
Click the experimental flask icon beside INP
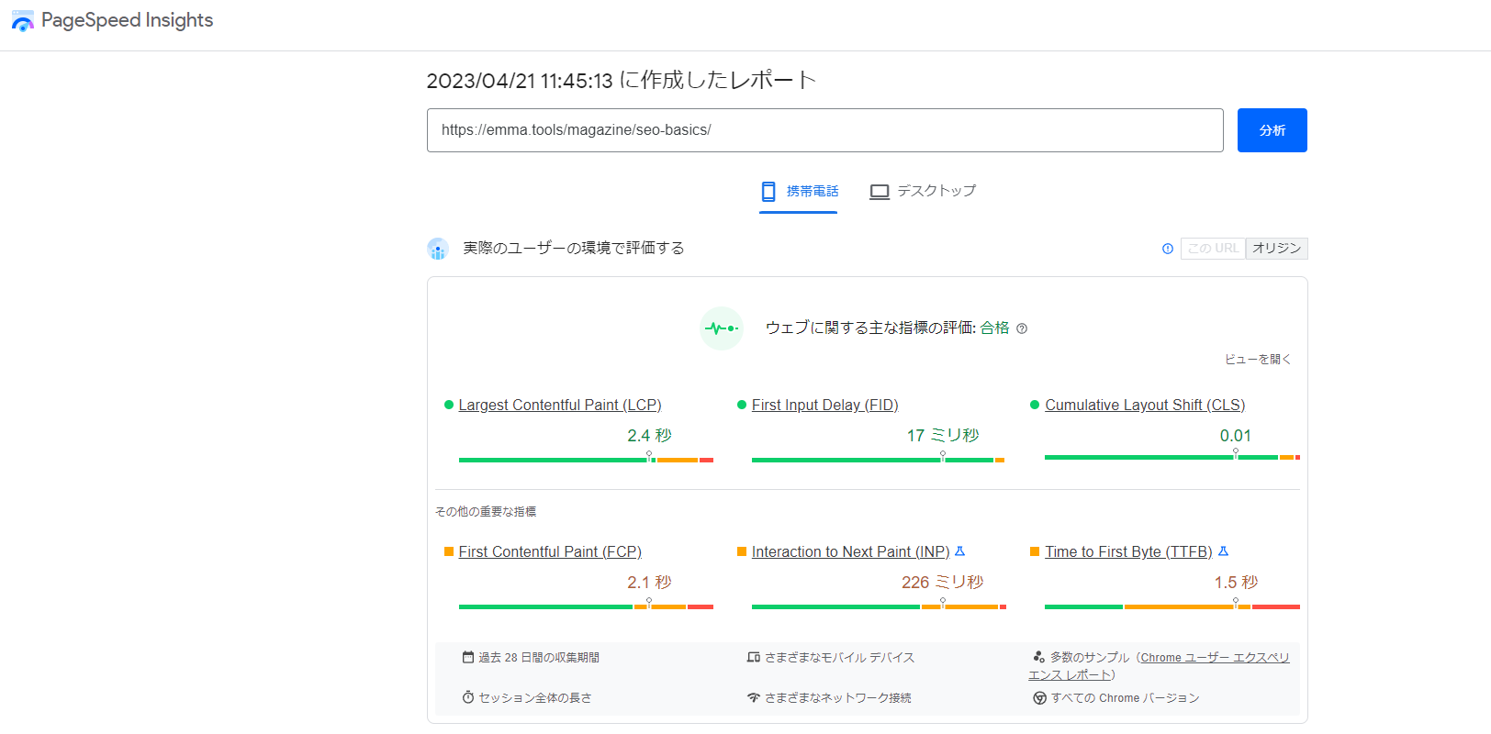tap(960, 551)
